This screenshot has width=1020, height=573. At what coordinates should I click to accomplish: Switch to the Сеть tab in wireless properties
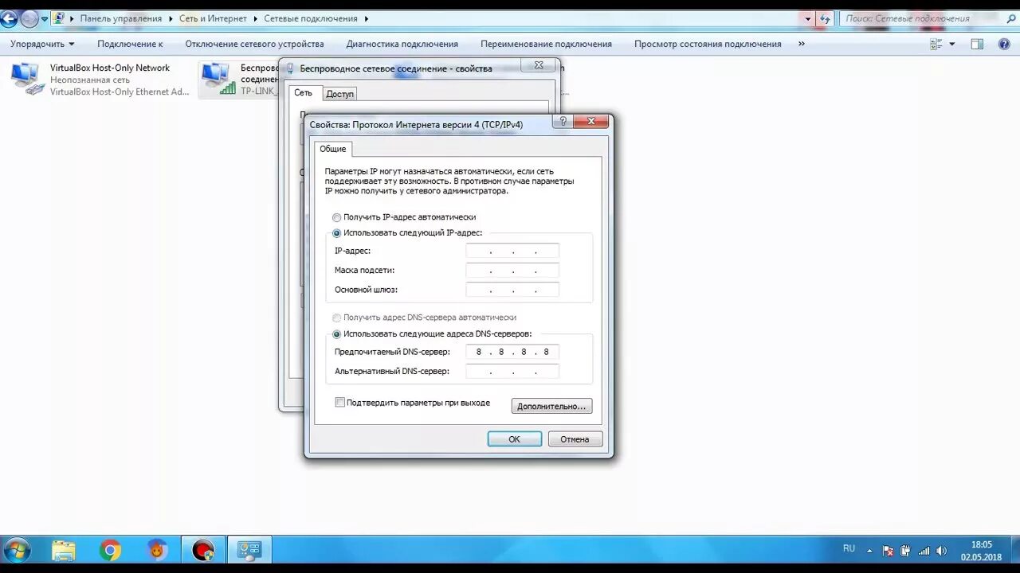[304, 93]
